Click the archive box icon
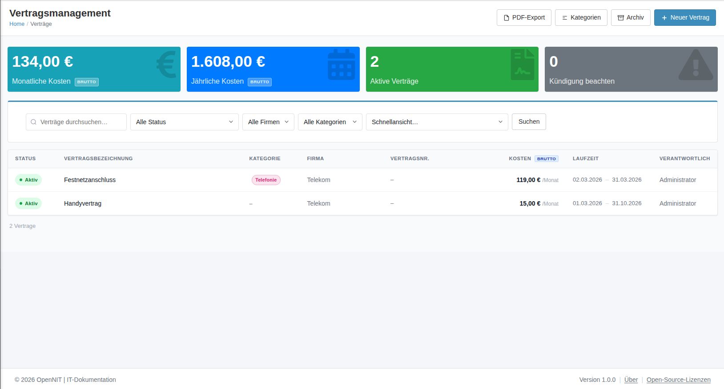The image size is (724, 389). [x=620, y=18]
